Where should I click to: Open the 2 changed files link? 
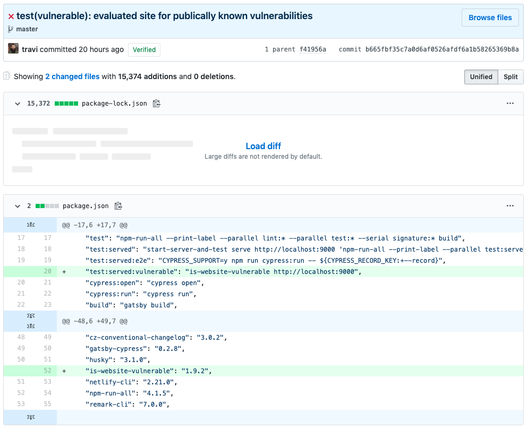72,77
